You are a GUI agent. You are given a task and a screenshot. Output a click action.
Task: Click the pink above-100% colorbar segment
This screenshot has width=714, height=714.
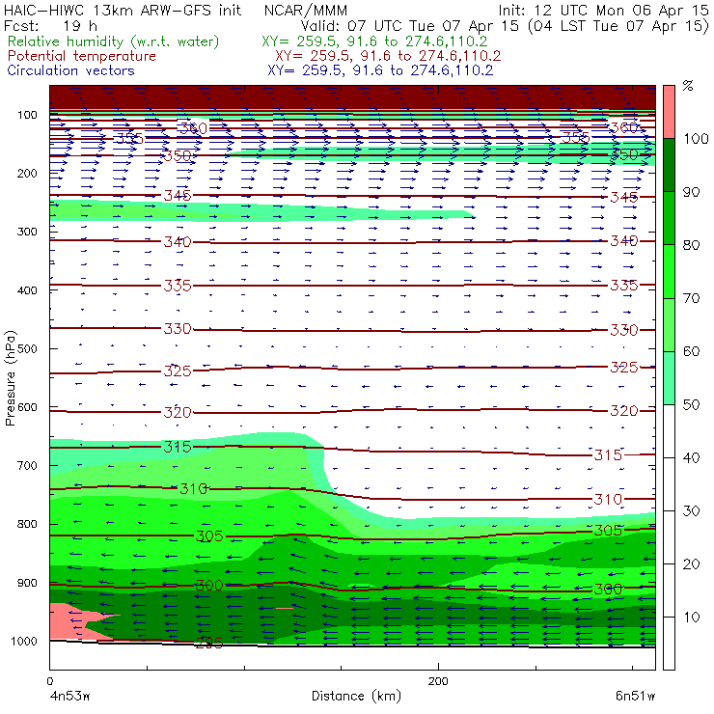tap(669, 112)
